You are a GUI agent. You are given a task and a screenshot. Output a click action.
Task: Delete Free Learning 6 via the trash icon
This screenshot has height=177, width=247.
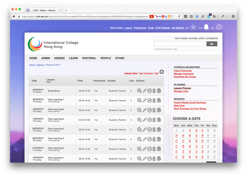(154, 110)
